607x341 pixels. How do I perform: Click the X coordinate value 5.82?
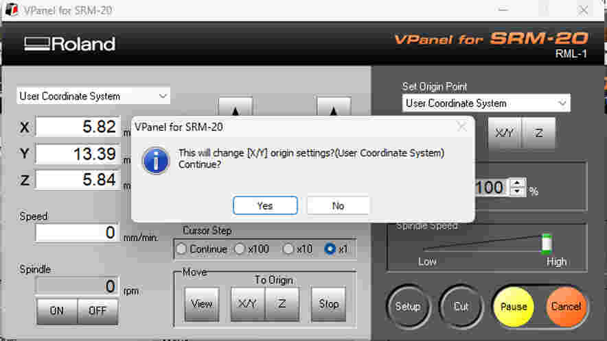[x=78, y=127]
